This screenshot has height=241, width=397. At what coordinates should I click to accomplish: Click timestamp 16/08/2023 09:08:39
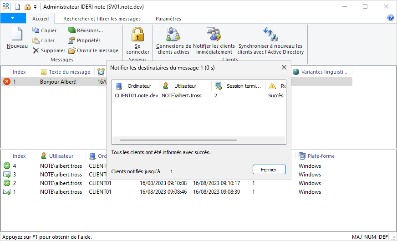pyautogui.click(x=216, y=192)
